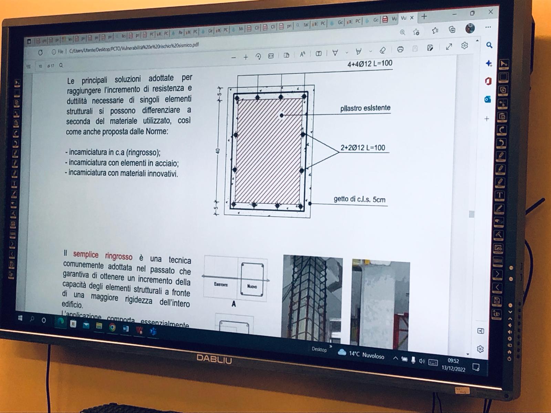Image resolution: width=551 pixels, height=413 pixels.
Task: Click the whiteboard previous page arrow on the right overlay
Action: [497, 287]
